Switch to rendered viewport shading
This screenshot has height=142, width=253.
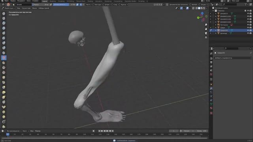tap(204, 8)
